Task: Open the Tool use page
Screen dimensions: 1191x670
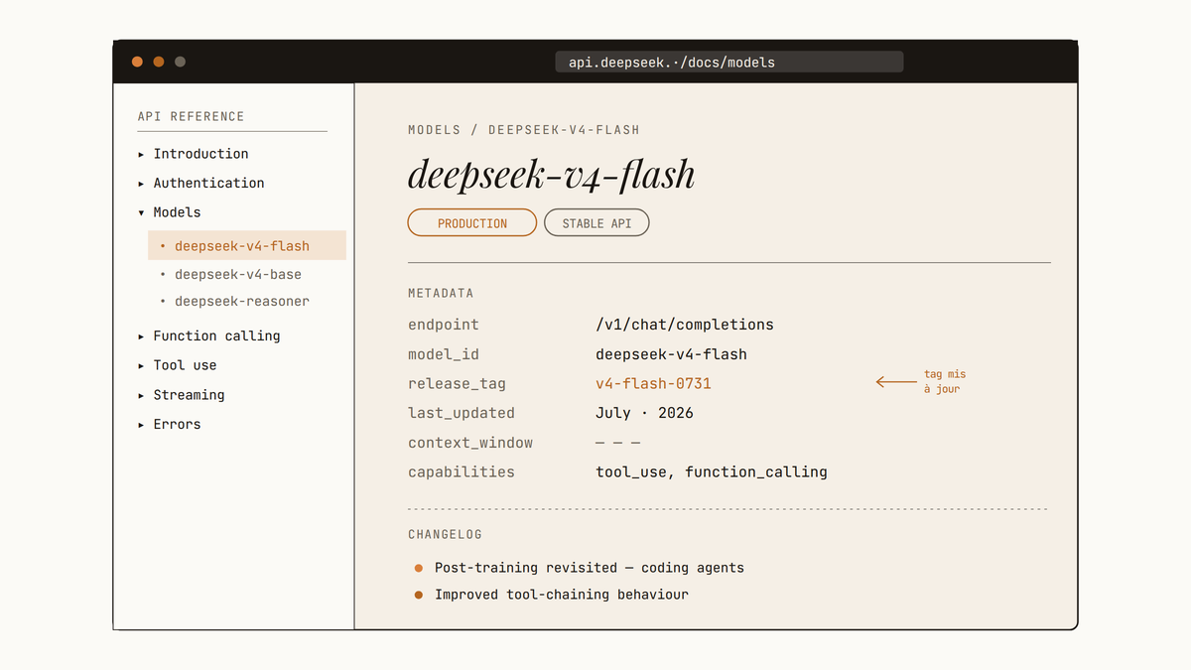Action: pos(185,365)
